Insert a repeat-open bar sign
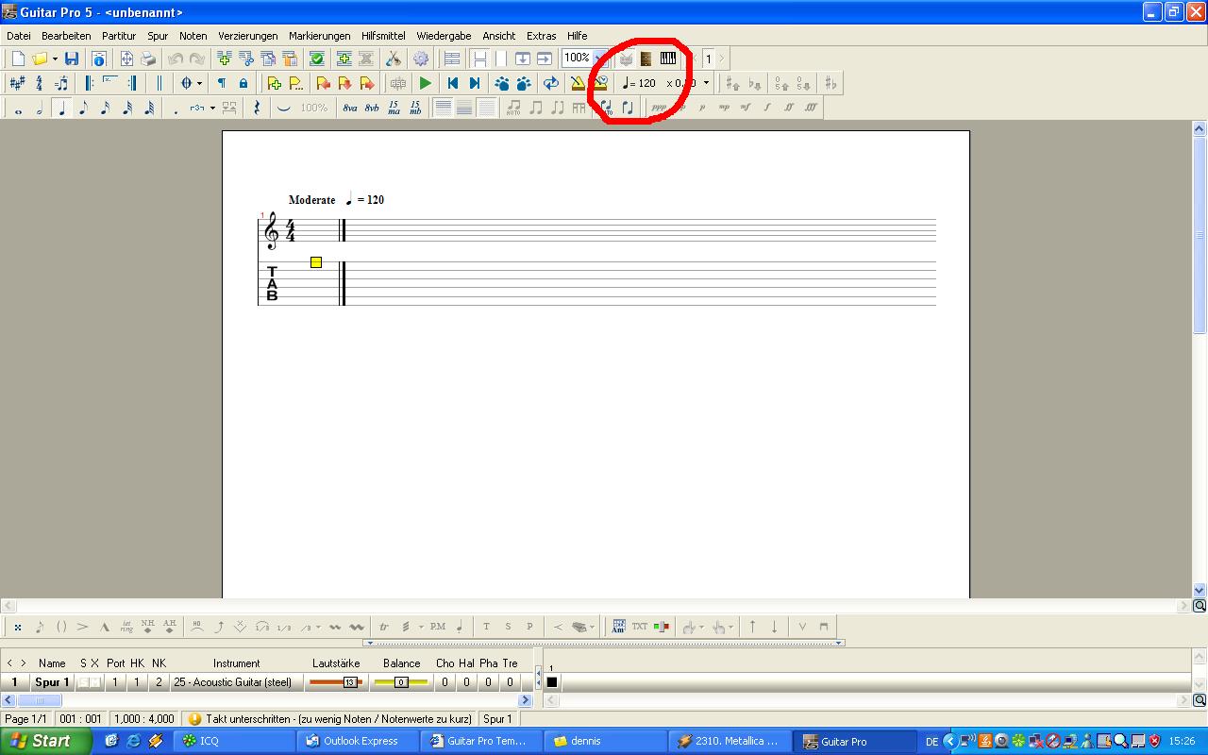1208x755 pixels. [90, 83]
